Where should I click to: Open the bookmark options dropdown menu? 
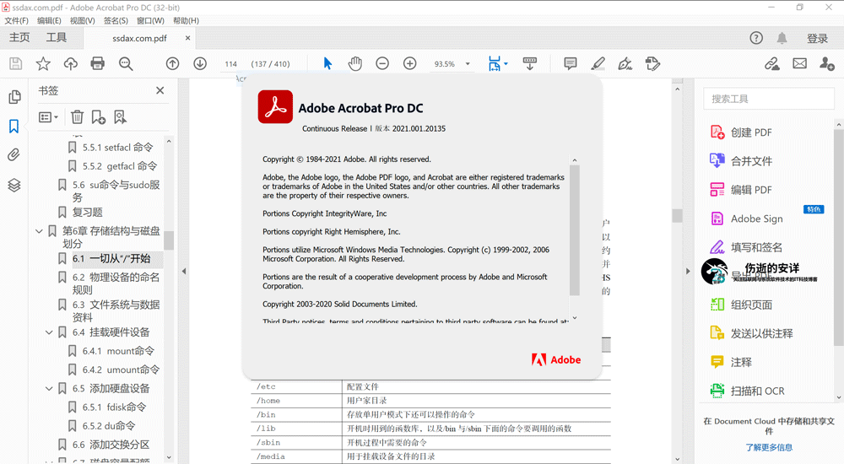tap(48, 116)
